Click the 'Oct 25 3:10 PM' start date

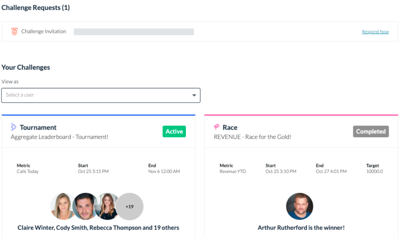pyautogui.click(x=281, y=171)
